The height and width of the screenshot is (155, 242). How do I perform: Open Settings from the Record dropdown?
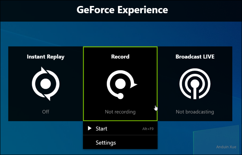point(106,142)
